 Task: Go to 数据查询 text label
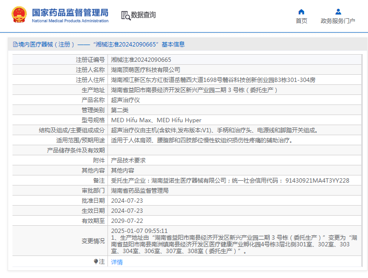(x=143, y=15)
